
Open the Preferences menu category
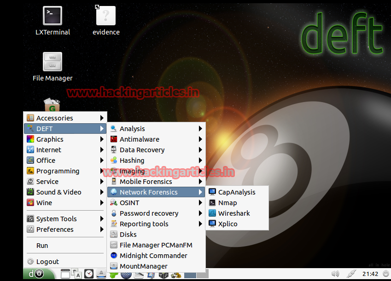[x=65, y=229]
